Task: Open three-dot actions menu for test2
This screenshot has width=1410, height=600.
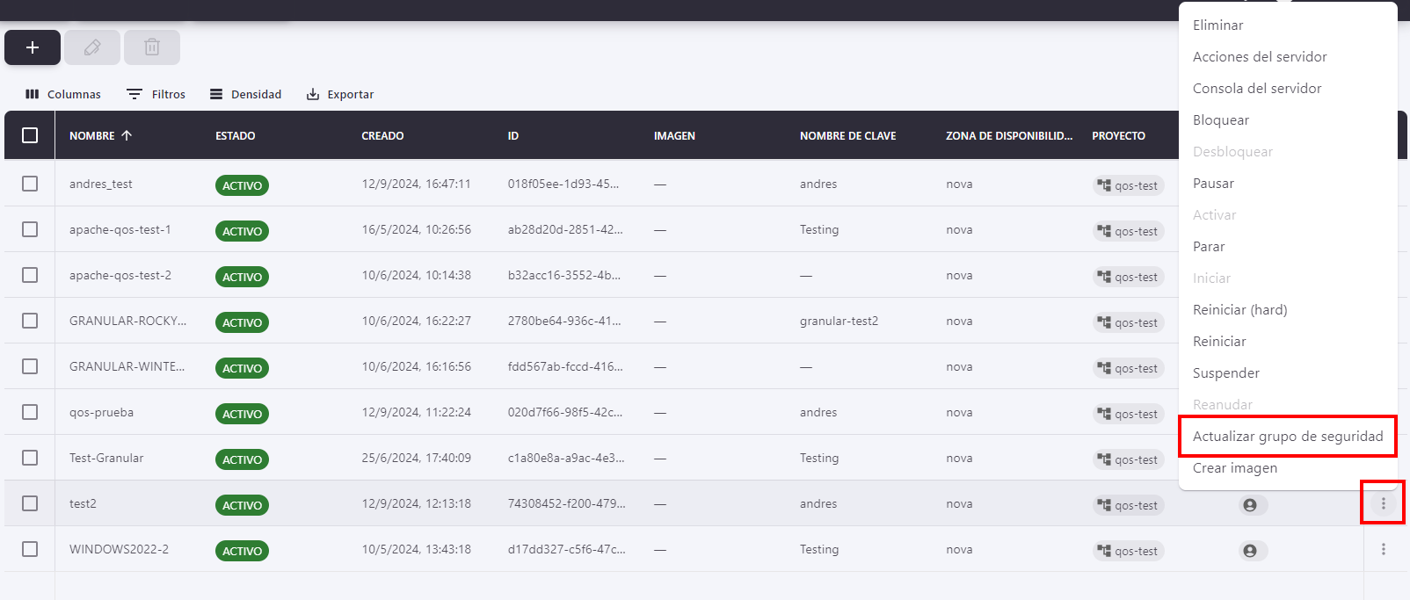Action: [x=1383, y=503]
